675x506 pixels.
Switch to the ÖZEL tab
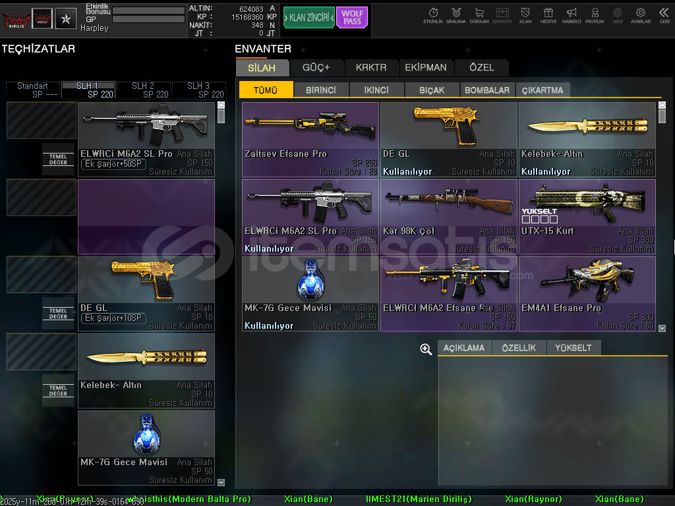(x=482, y=68)
